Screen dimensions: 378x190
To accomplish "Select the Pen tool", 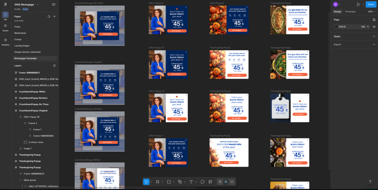I will point(180,182).
